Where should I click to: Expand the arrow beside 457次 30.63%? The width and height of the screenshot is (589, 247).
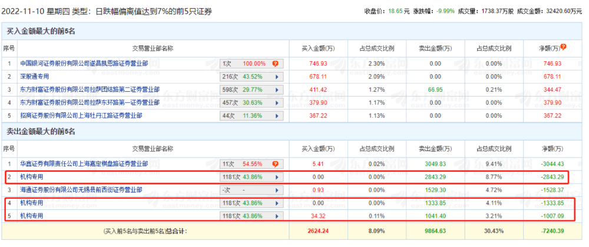point(276,102)
